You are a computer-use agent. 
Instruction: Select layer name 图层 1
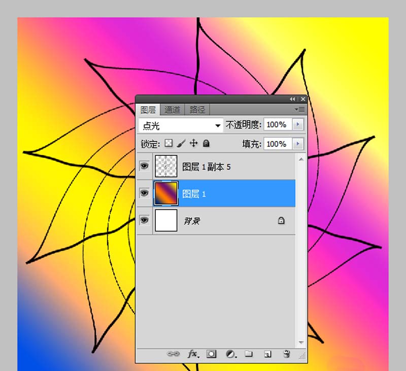click(194, 194)
